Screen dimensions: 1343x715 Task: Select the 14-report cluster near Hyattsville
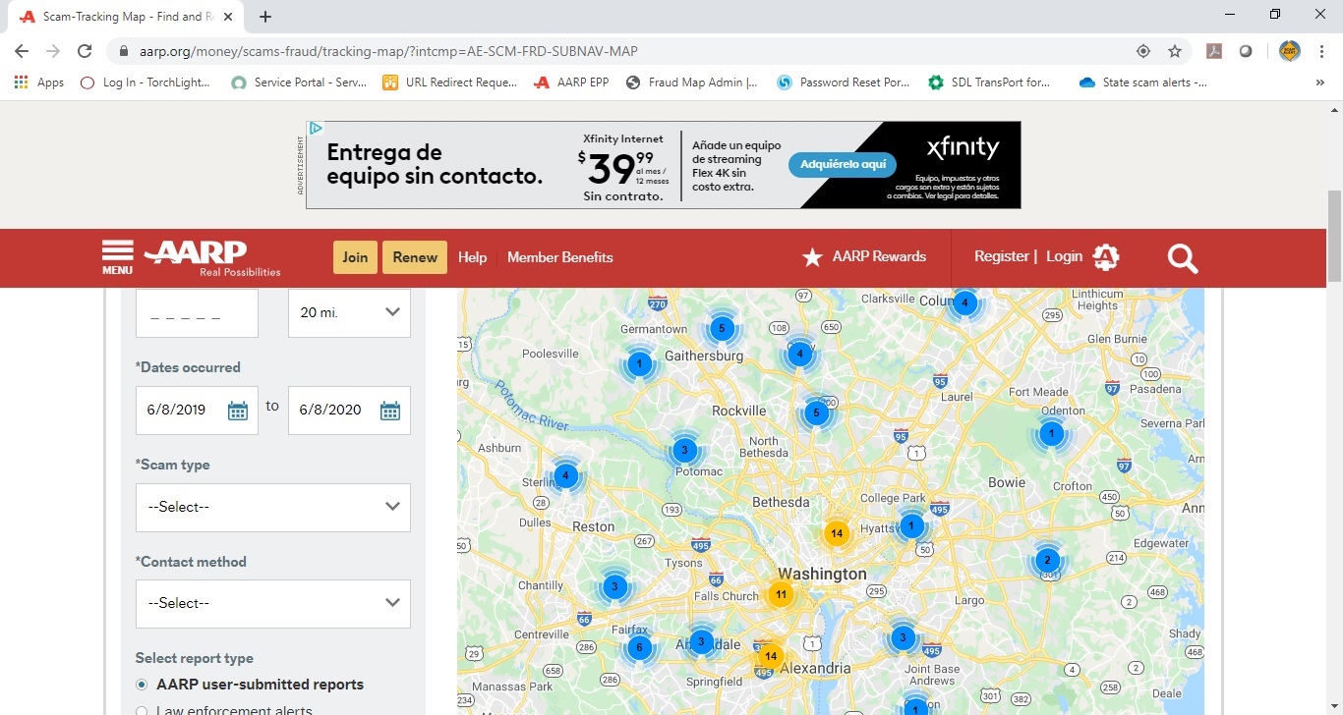(x=837, y=534)
